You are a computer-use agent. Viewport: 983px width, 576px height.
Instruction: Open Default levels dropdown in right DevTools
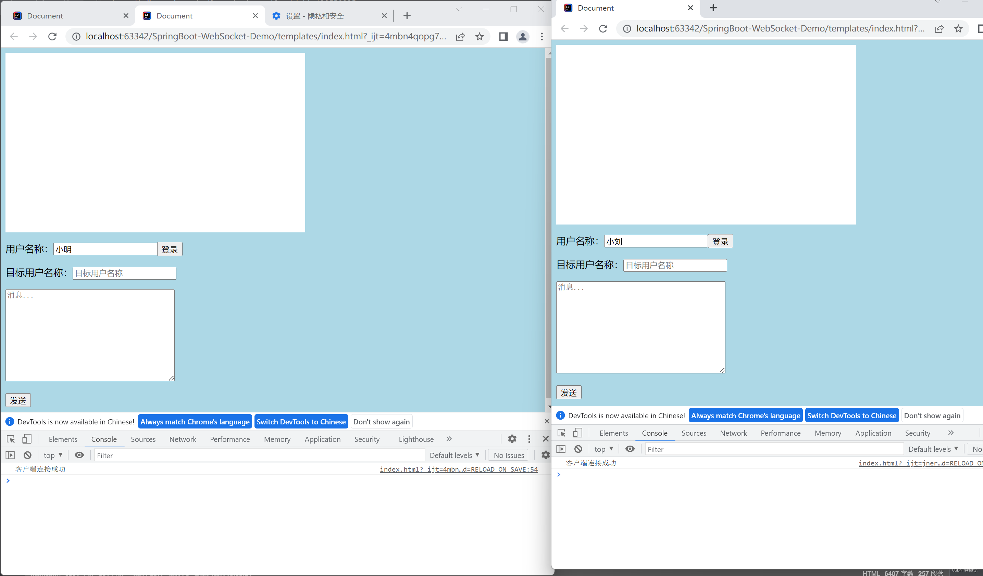pyautogui.click(x=933, y=449)
